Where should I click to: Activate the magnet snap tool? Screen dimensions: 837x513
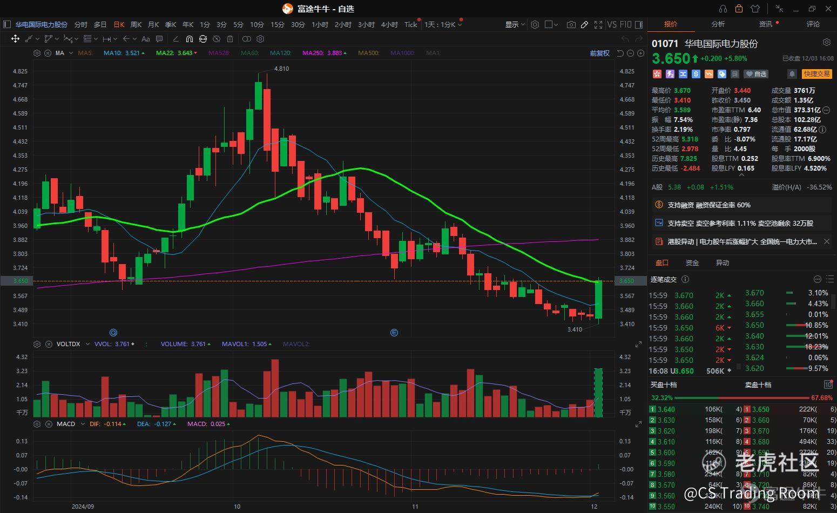click(189, 39)
